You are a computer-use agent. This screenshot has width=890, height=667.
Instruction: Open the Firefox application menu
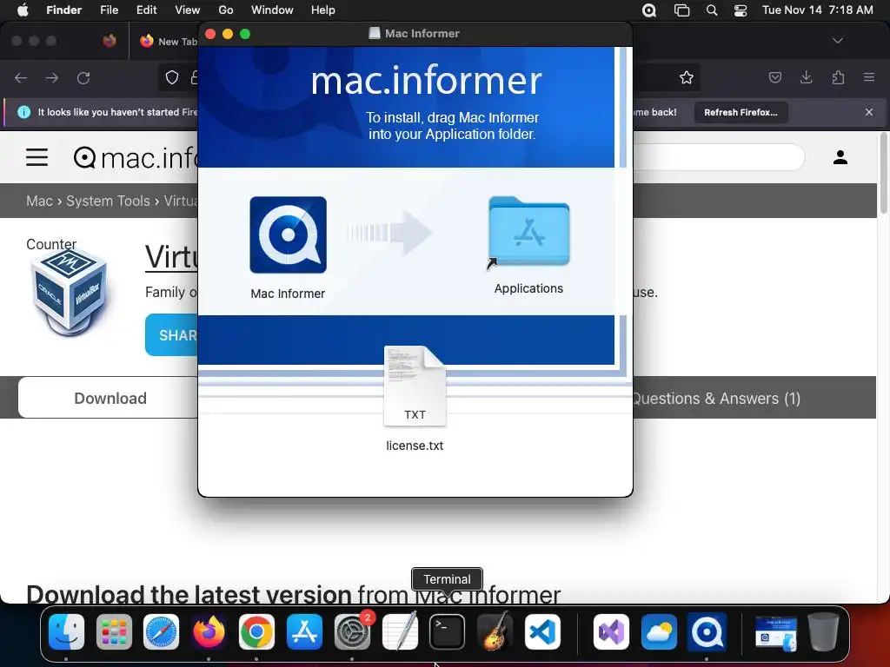pyautogui.click(x=869, y=77)
